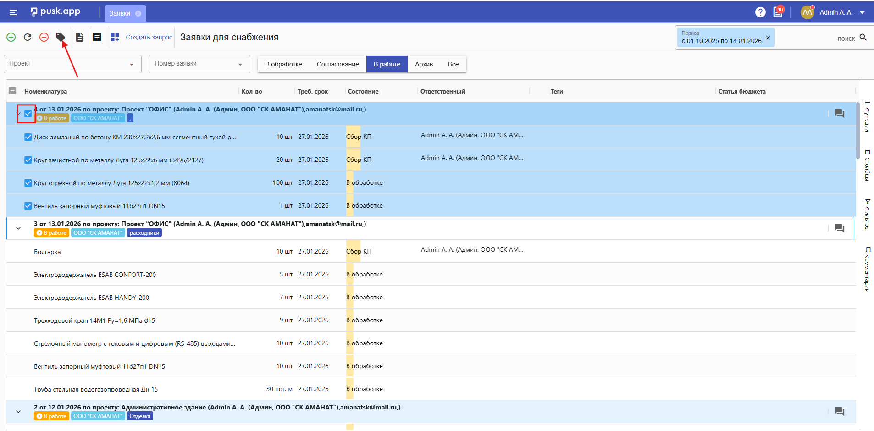Switch to the Согласование tab
The height and width of the screenshot is (431, 874).
click(x=337, y=64)
